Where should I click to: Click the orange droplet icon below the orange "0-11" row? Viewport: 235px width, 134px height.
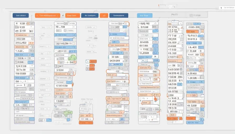[156, 99]
